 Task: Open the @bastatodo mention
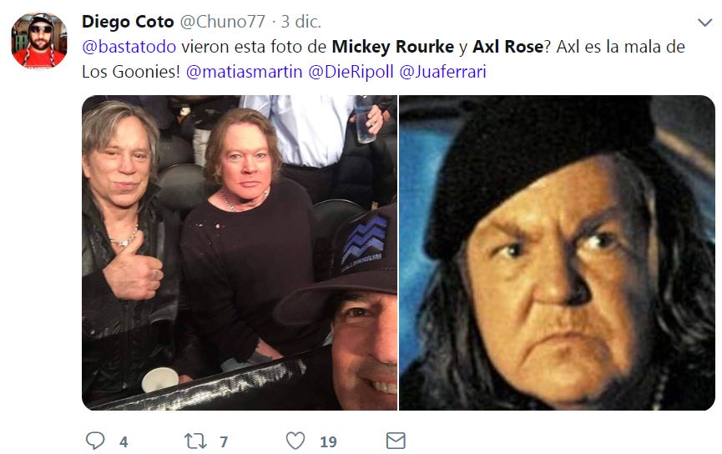(129, 47)
